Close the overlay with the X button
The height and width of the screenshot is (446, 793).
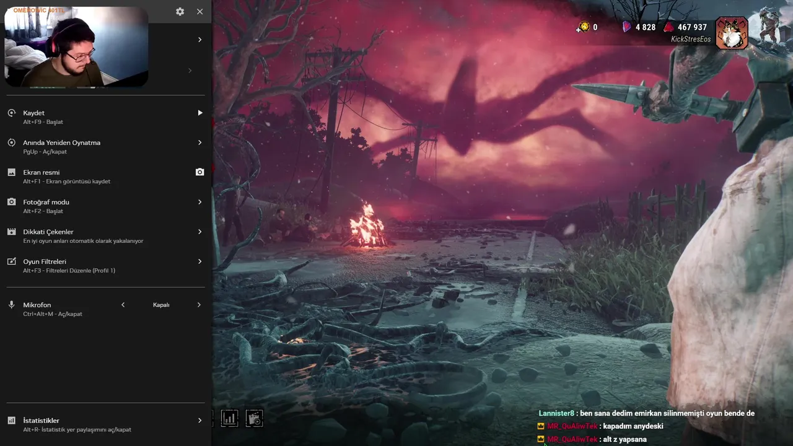coord(199,12)
